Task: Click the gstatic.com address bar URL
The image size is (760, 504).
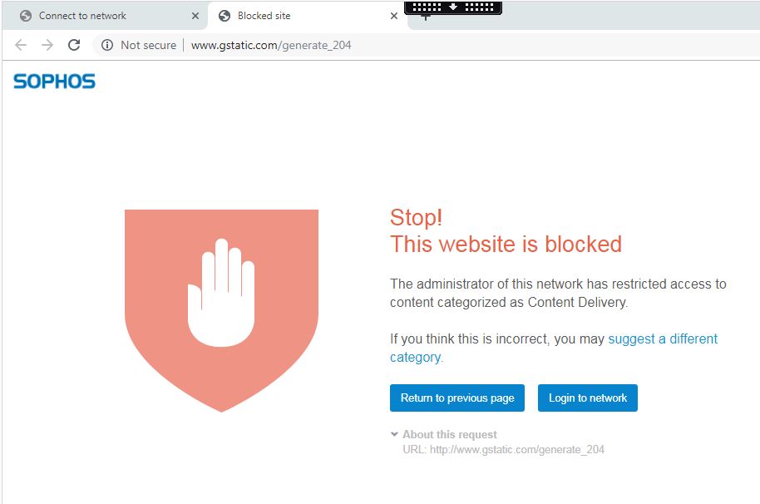Action: [x=271, y=45]
